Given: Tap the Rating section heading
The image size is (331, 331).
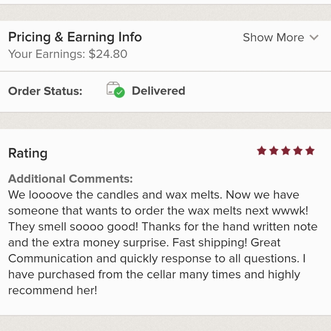Looking at the screenshot, I should coord(28,153).
